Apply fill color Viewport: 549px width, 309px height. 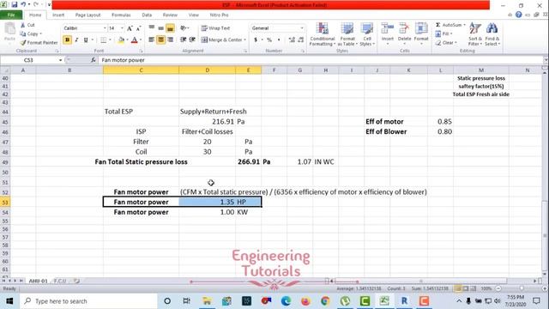click(x=121, y=40)
